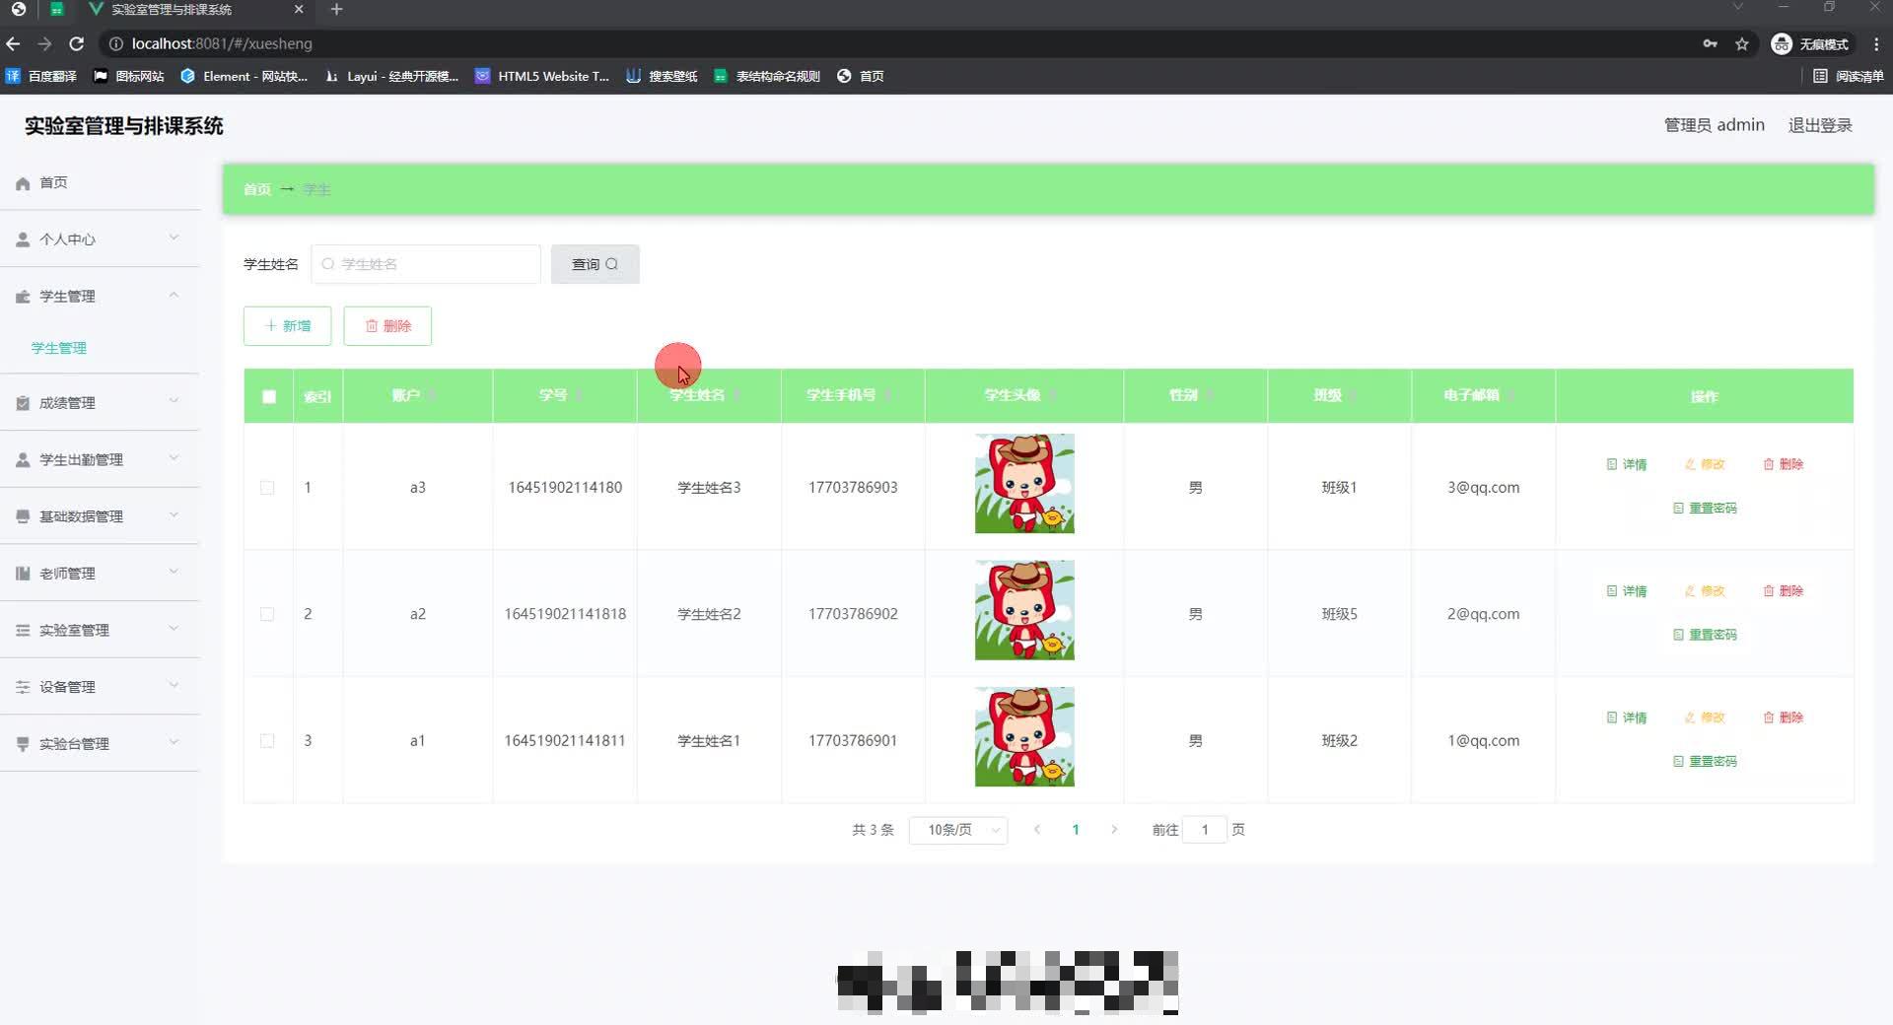Click the 查询 search button
The height and width of the screenshot is (1025, 1893).
point(596,264)
